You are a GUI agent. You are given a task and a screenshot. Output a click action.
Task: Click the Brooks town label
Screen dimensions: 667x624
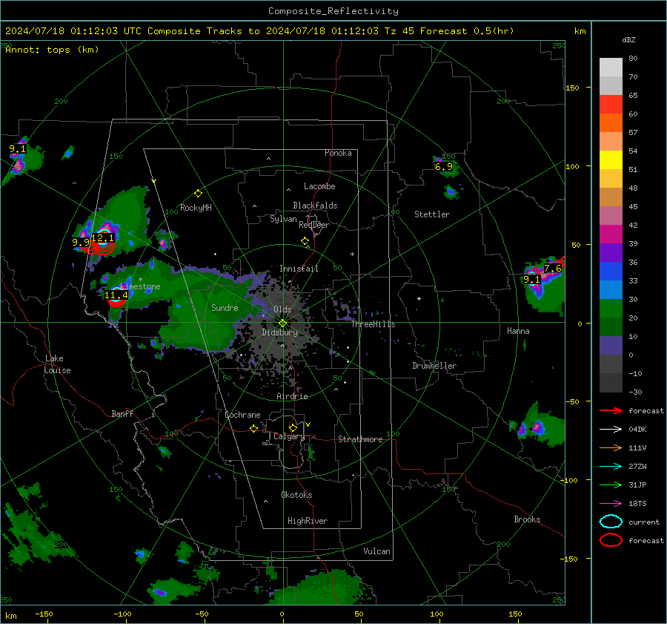click(x=527, y=519)
